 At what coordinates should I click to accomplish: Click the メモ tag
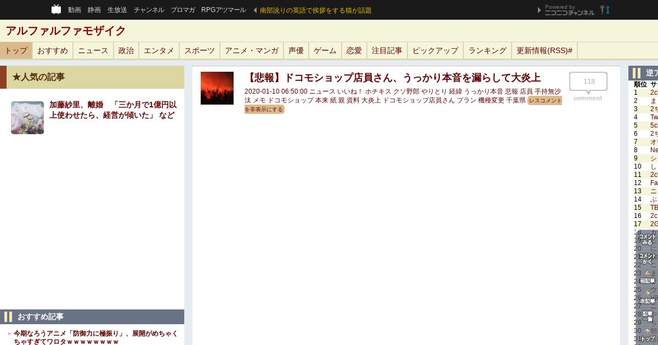tap(259, 100)
